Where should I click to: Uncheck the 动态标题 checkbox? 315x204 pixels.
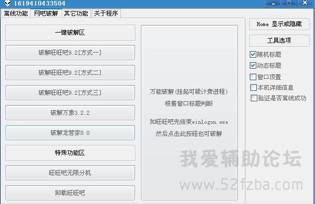click(x=253, y=66)
